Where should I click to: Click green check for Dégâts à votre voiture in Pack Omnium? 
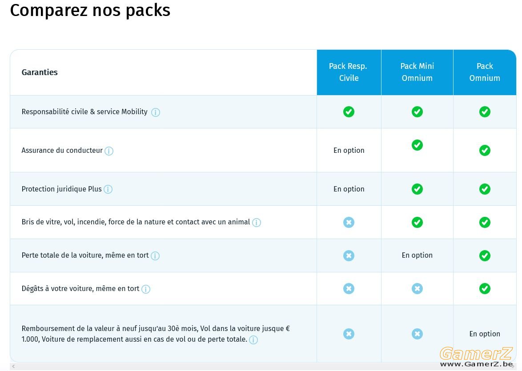[484, 288]
